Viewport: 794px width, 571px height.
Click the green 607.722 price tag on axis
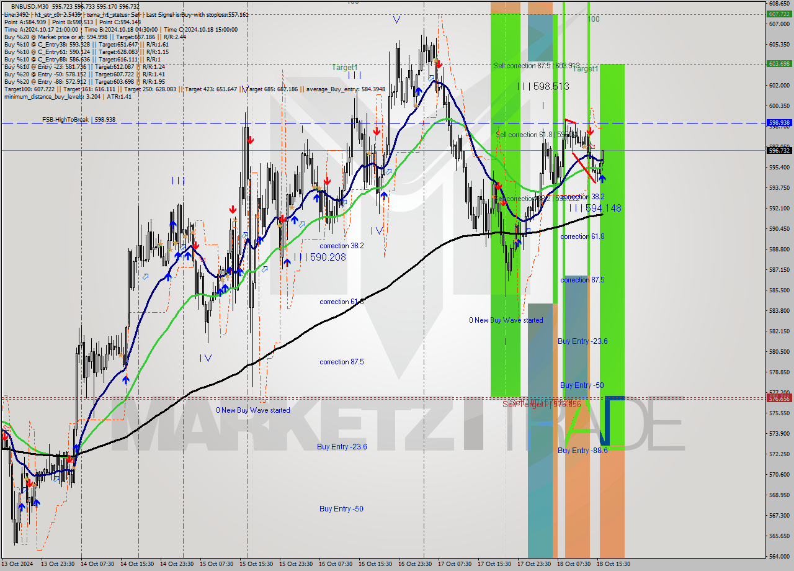point(778,14)
